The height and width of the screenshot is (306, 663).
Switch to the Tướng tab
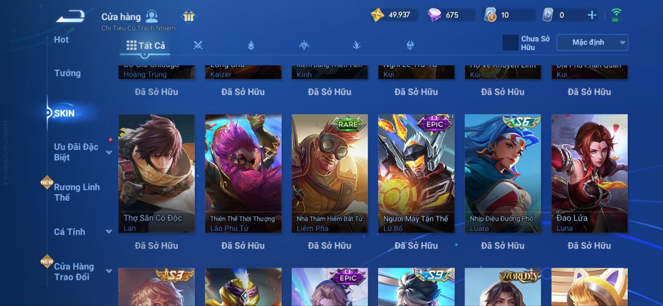(67, 73)
